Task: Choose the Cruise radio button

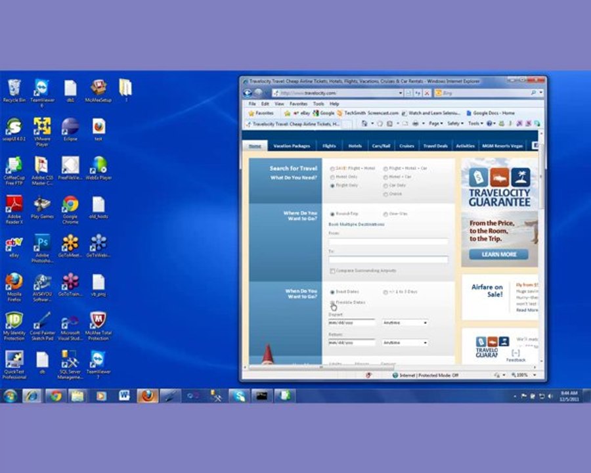Action: [385, 194]
